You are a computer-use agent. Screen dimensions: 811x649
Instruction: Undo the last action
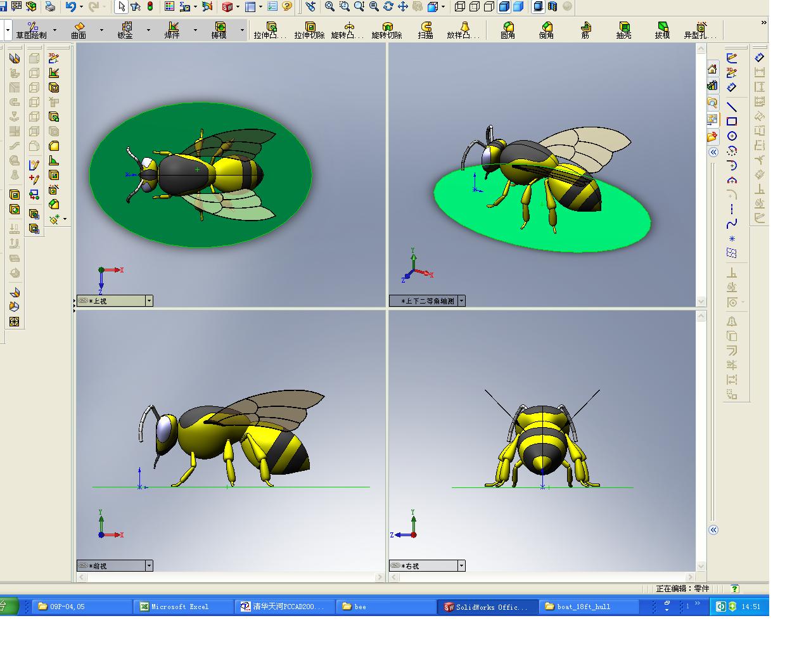[x=70, y=7]
